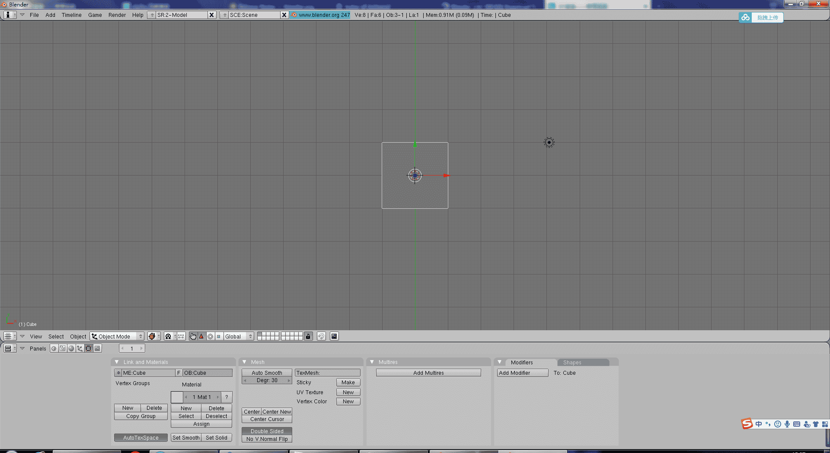The width and height of the screenshot is (830, 453).
Task: Click the draw type cube icon
Action: point(152,336)
